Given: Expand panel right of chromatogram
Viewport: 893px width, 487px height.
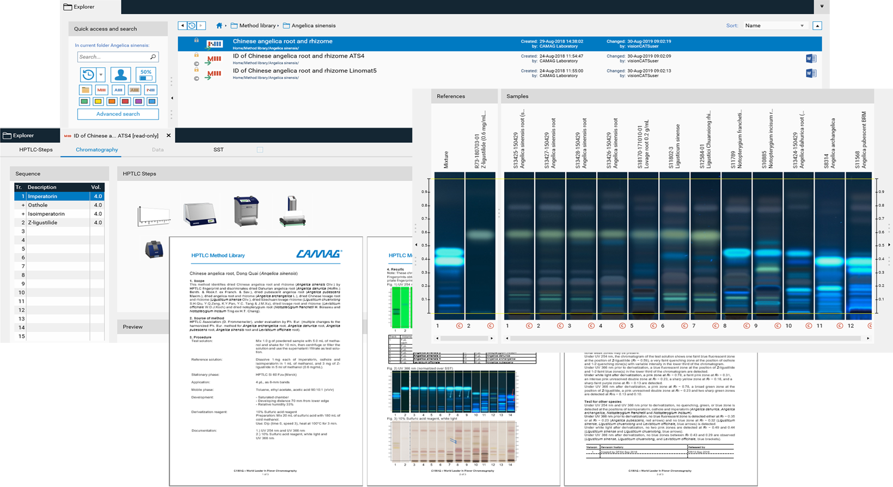Looking at the screenshot, I should pyautogui.click(x=889, y=245).
